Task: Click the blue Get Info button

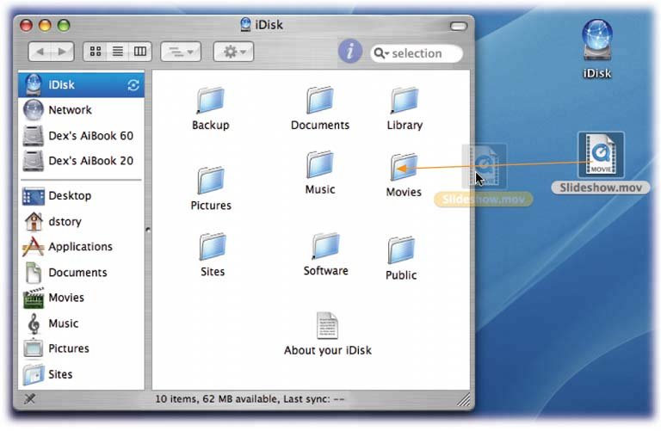Action: [349, 52]
